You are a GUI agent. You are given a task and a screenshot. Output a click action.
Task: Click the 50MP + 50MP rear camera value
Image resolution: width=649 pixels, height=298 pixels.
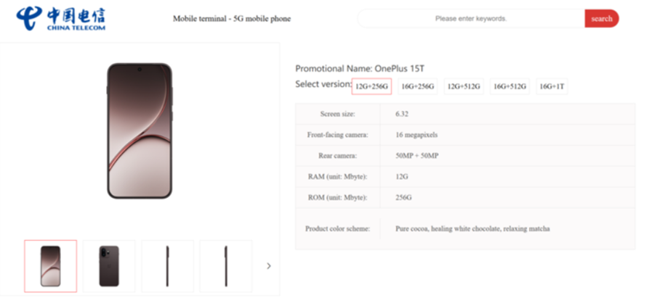(x=417, y=156)
